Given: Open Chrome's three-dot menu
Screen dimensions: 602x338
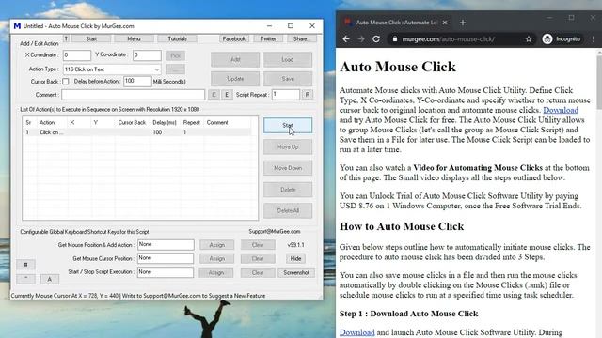Looking at the screenshot, I should tap(594, 39).
